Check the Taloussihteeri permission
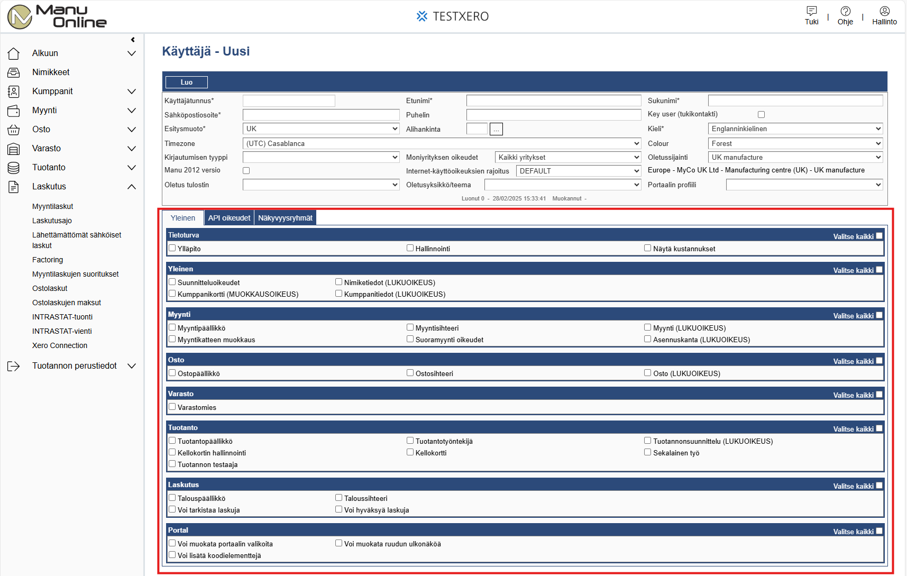The width and height of the screenshot is (907, 576). 338,497
